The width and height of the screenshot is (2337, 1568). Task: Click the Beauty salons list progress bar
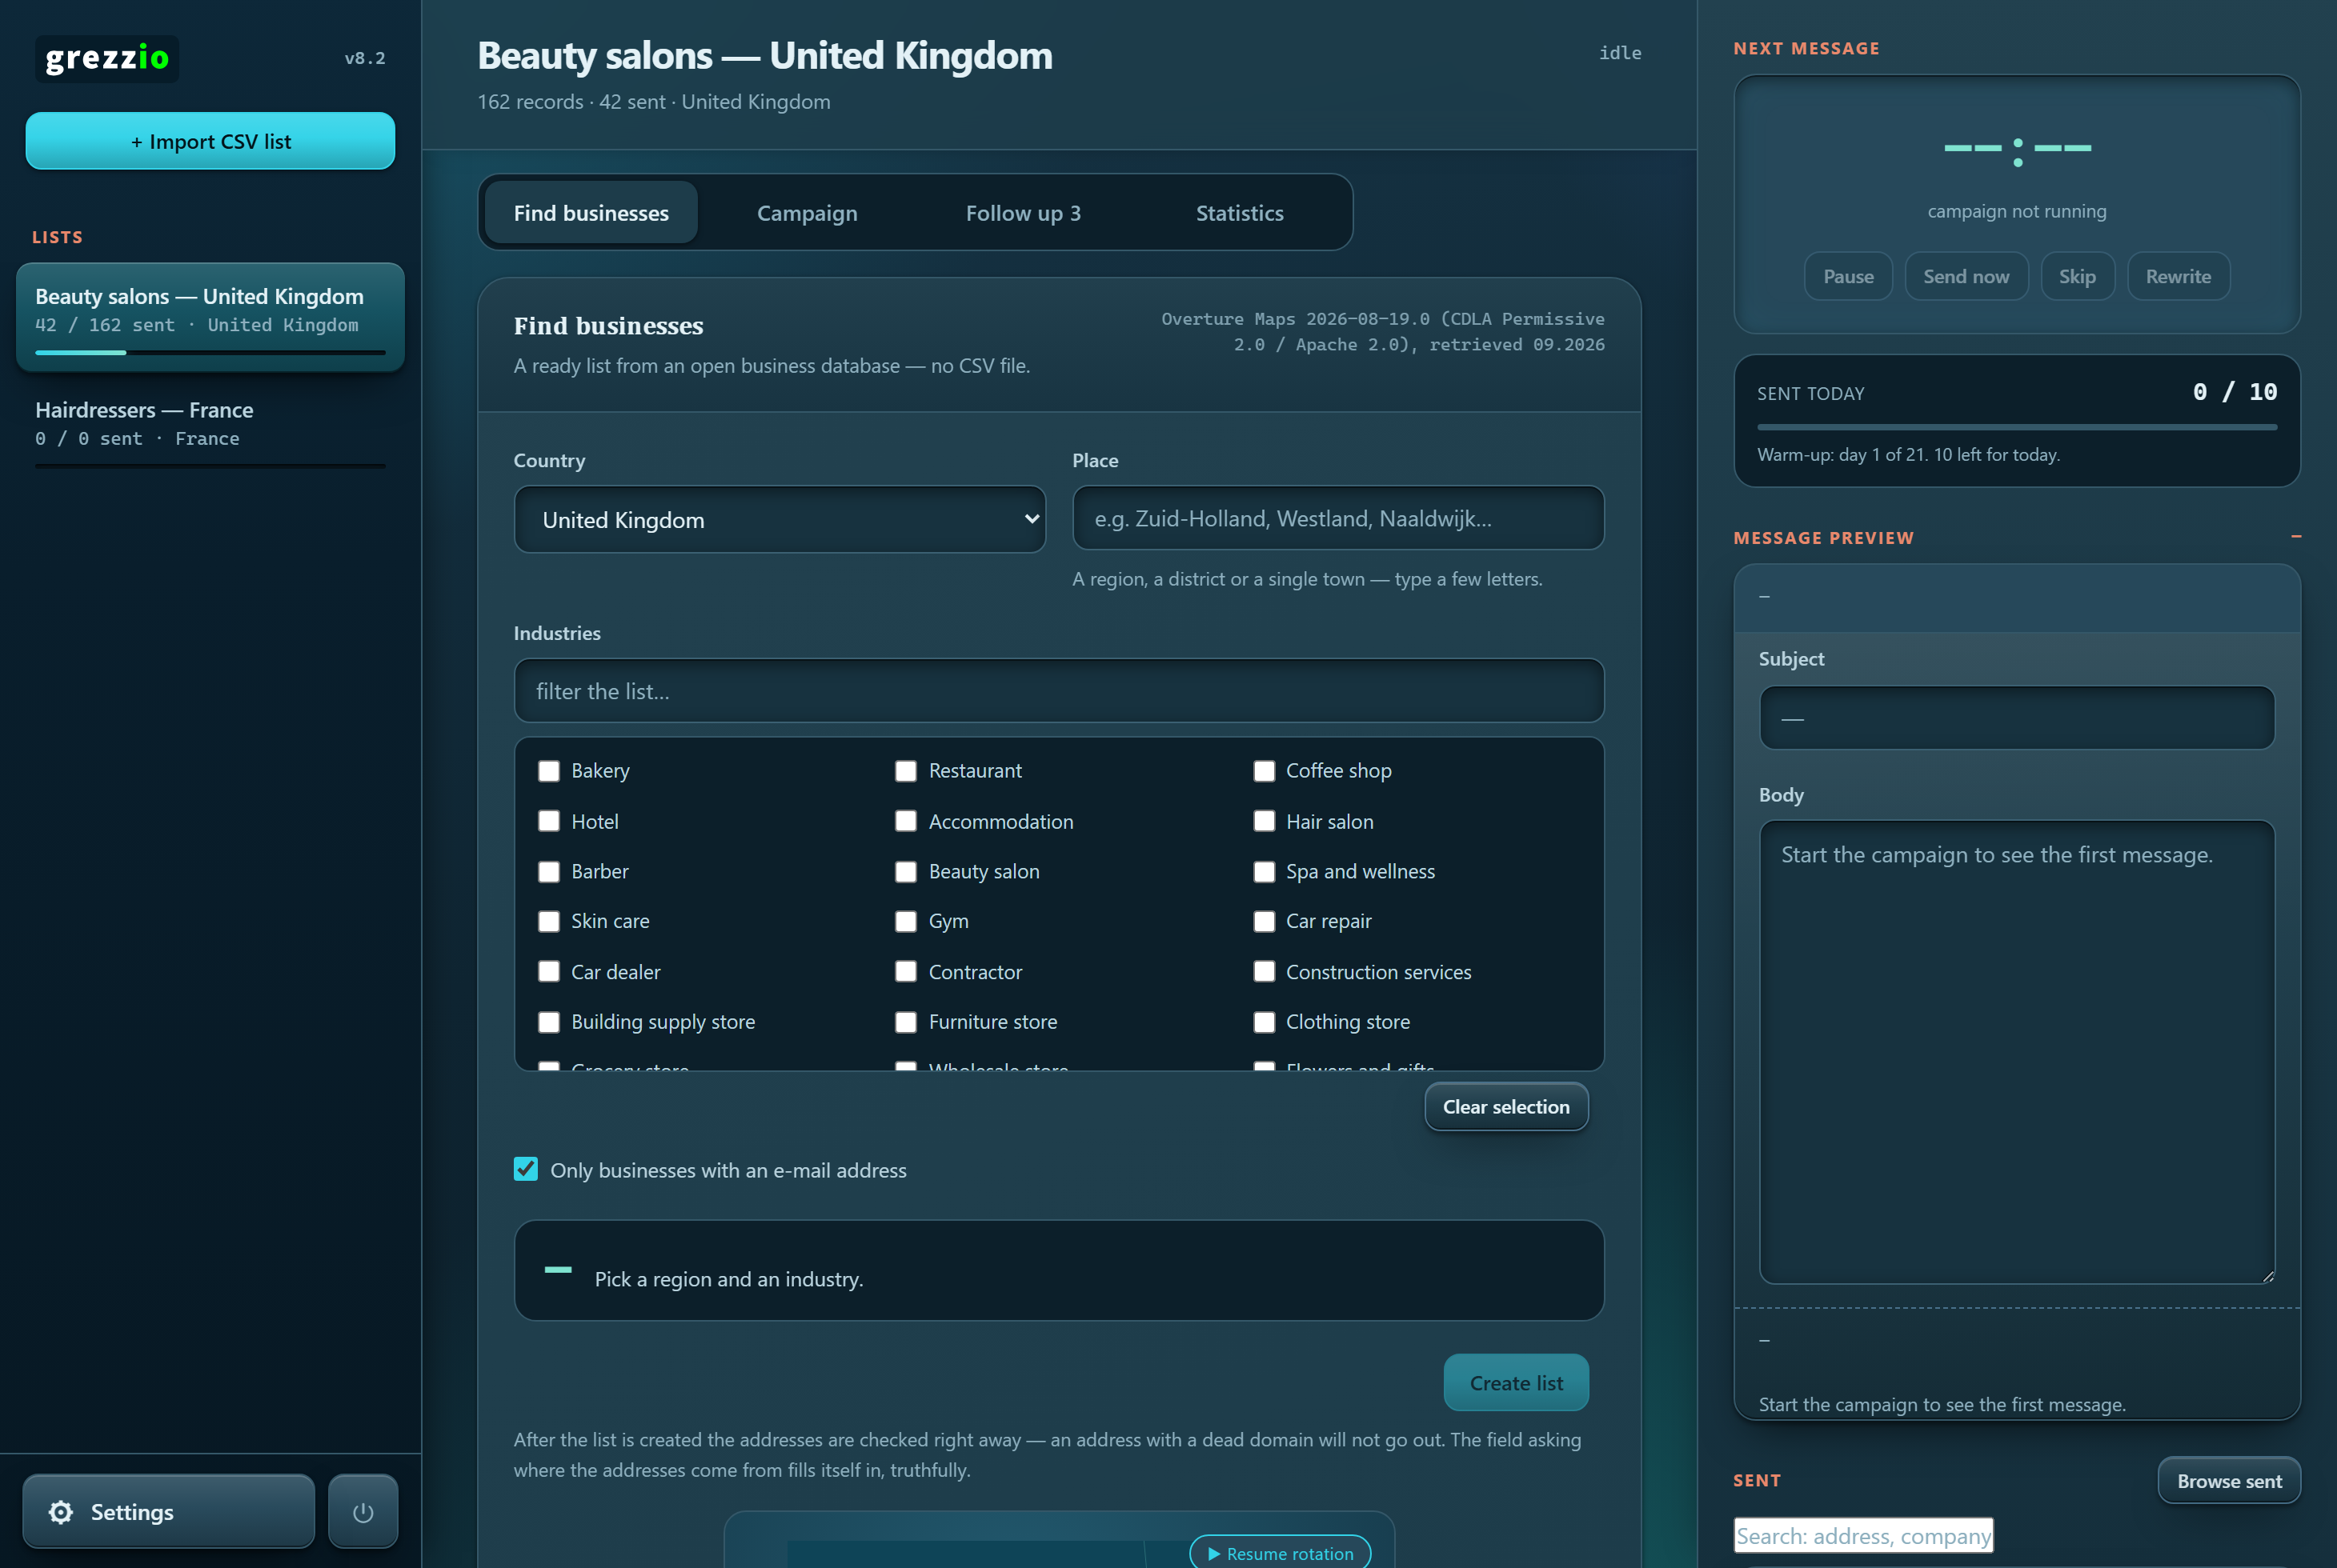click(210, 353)
